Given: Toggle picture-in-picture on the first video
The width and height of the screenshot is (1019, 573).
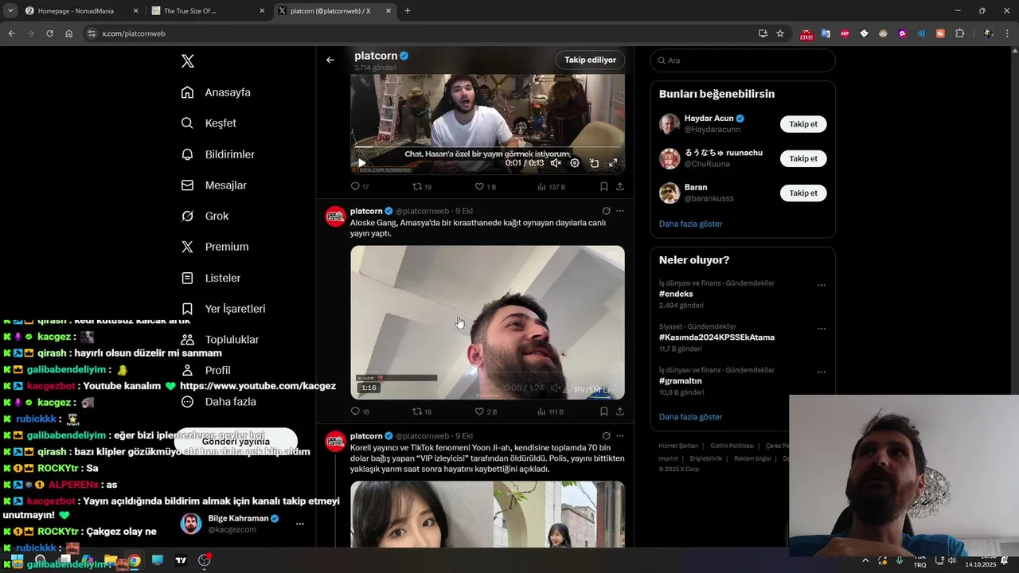Looking at the screenshot, I should 594,163.
